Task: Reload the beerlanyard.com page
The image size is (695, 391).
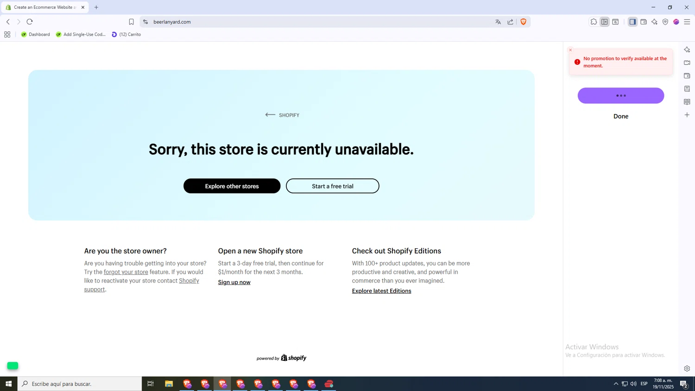Action: [30, 22]
